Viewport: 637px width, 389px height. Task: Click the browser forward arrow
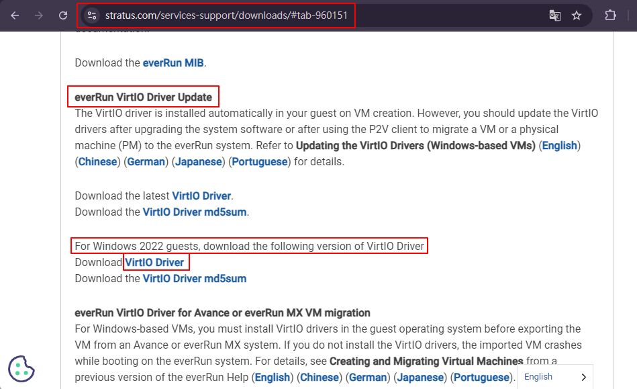[38, 15]
